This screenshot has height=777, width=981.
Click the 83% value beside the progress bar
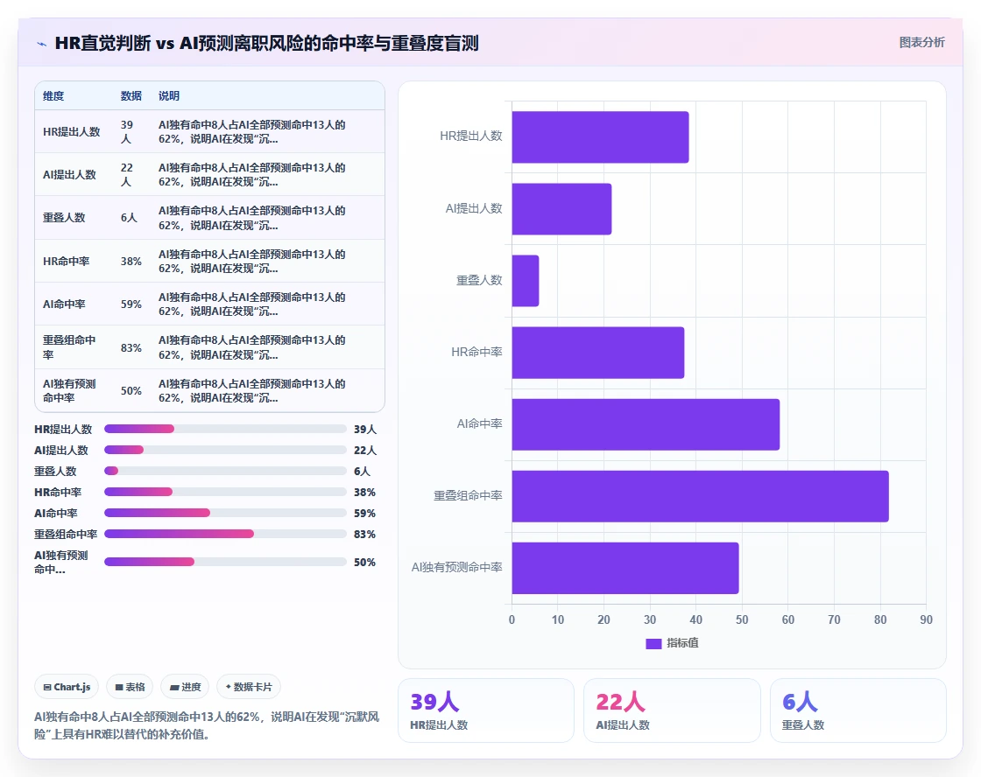pyautogui.click(x=364, y=535)
